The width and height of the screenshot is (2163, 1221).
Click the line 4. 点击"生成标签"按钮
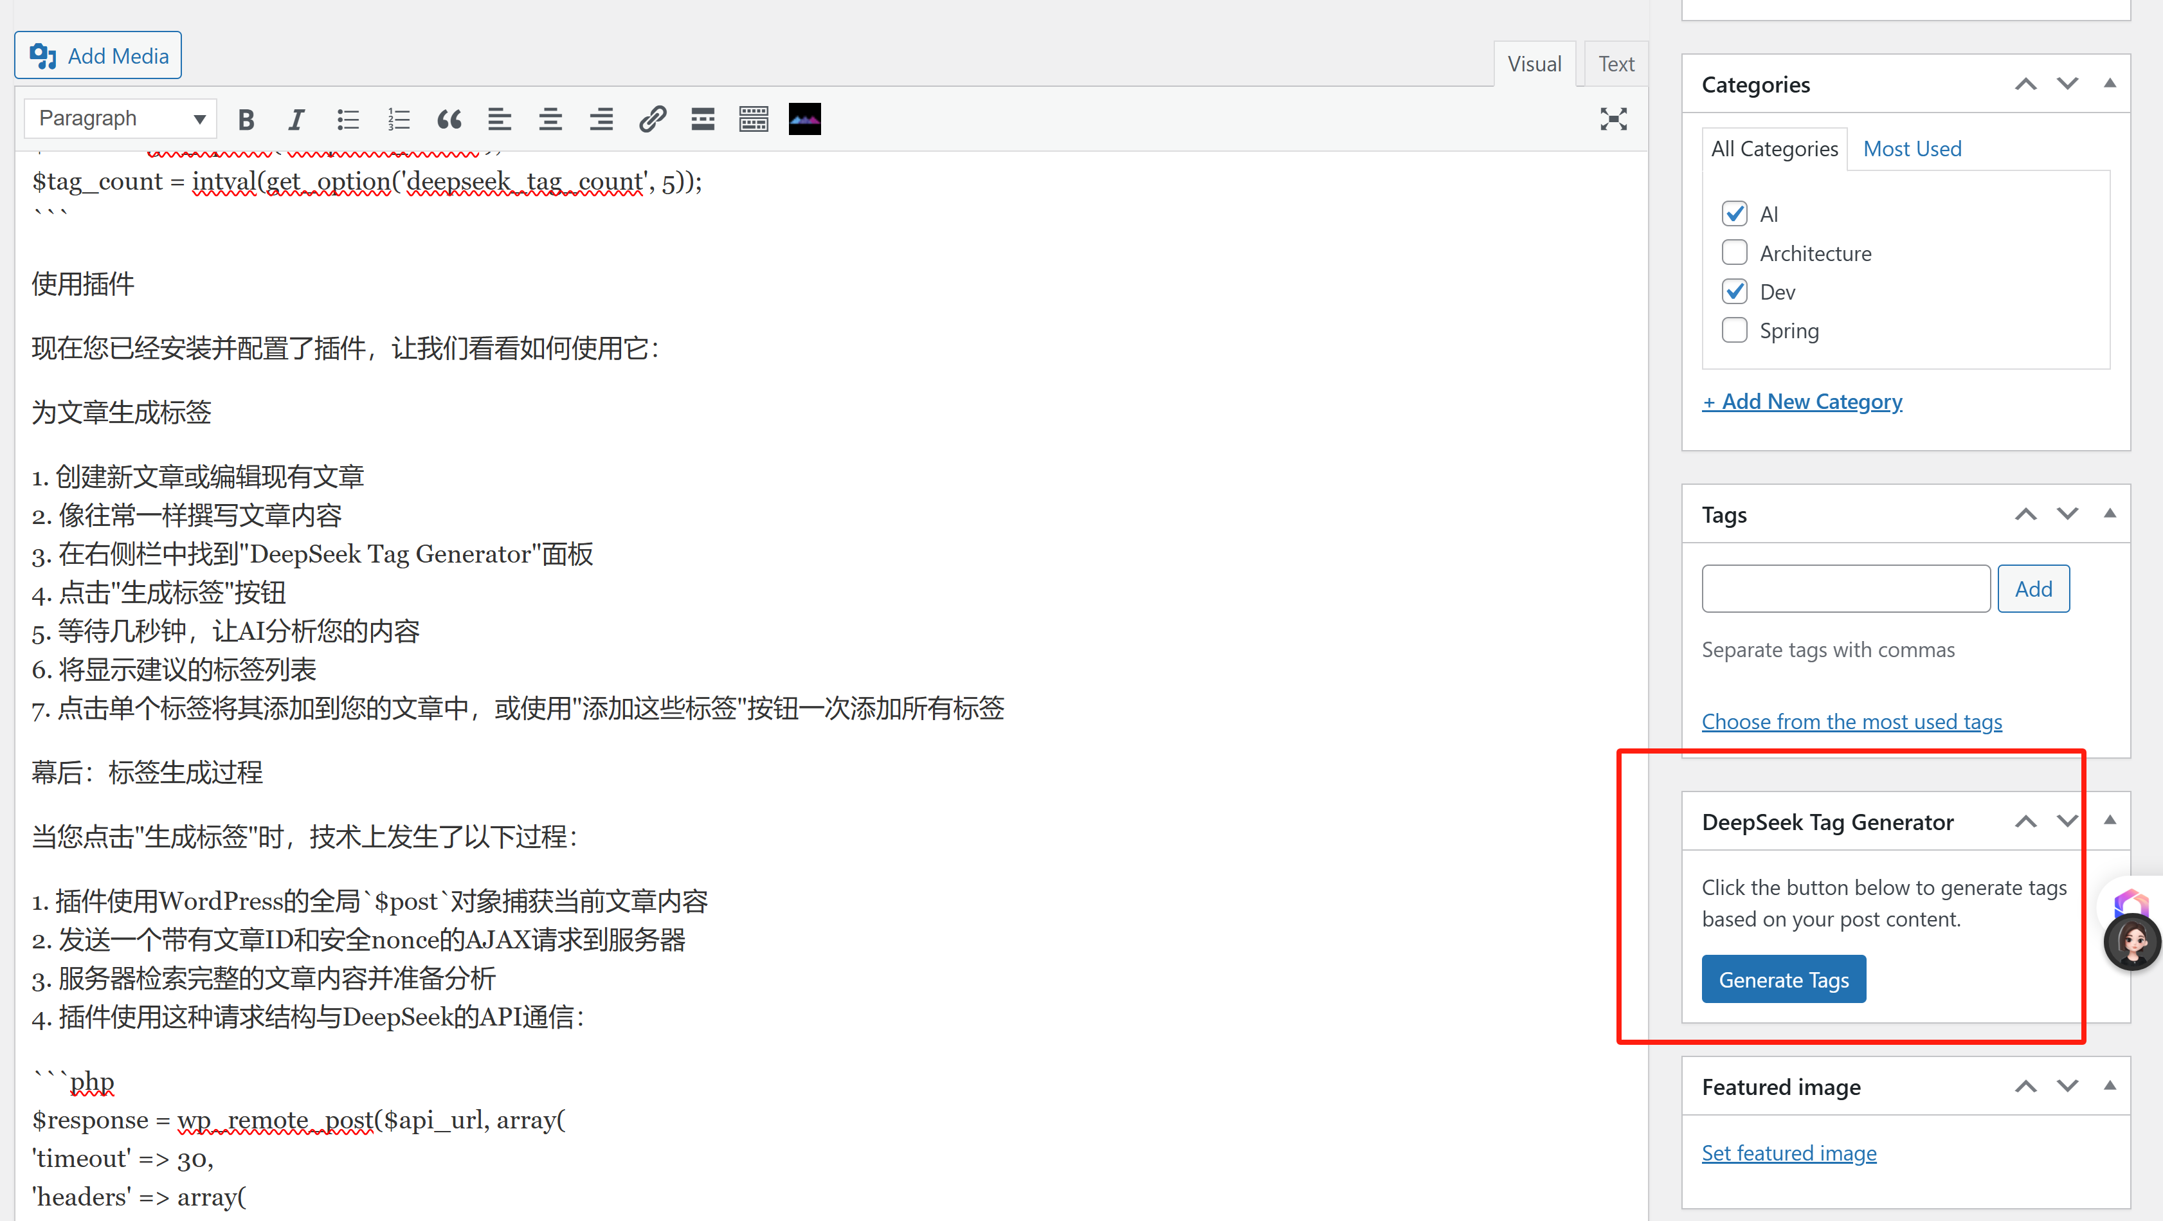click(159, 593)
